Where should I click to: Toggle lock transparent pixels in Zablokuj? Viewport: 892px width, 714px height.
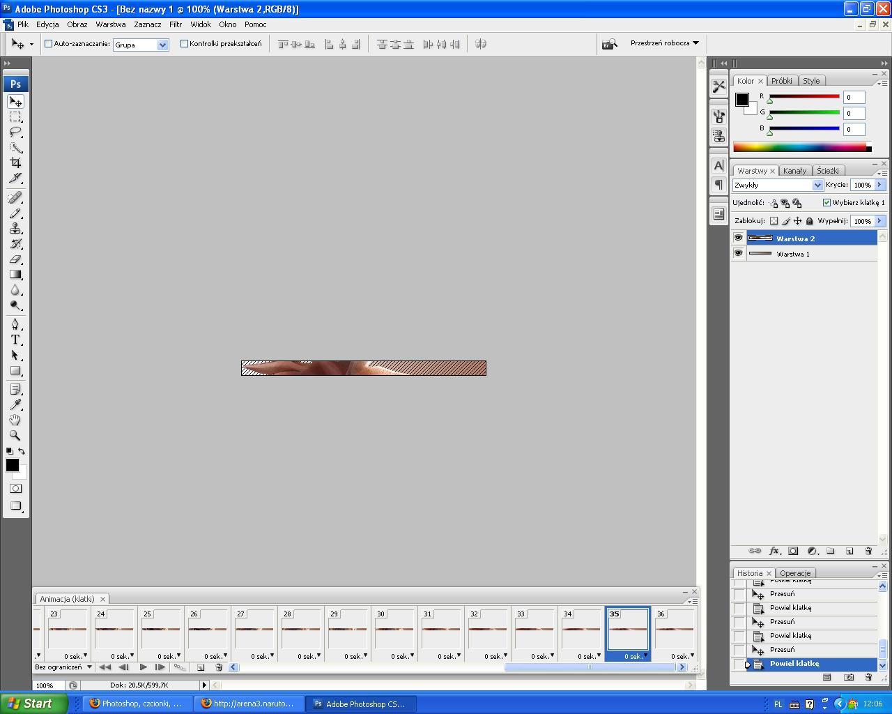pos(774,221)
